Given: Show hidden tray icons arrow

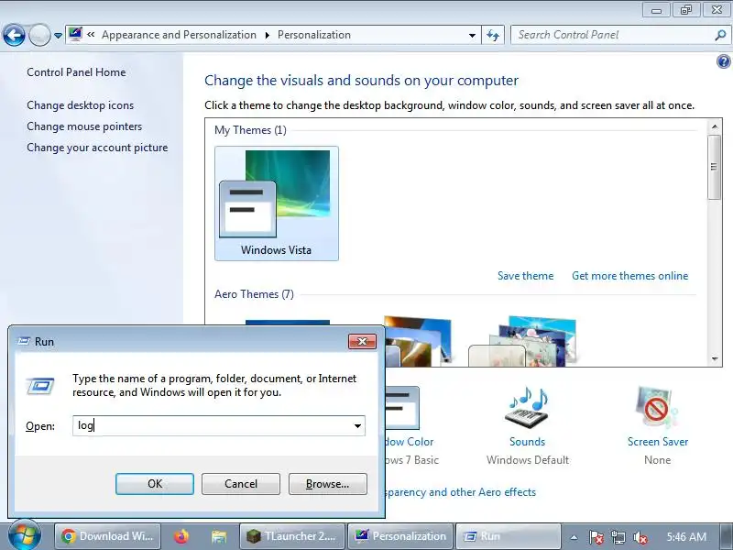Looking at the screenshot, I should pyautogui.click(x=574, y=537).
